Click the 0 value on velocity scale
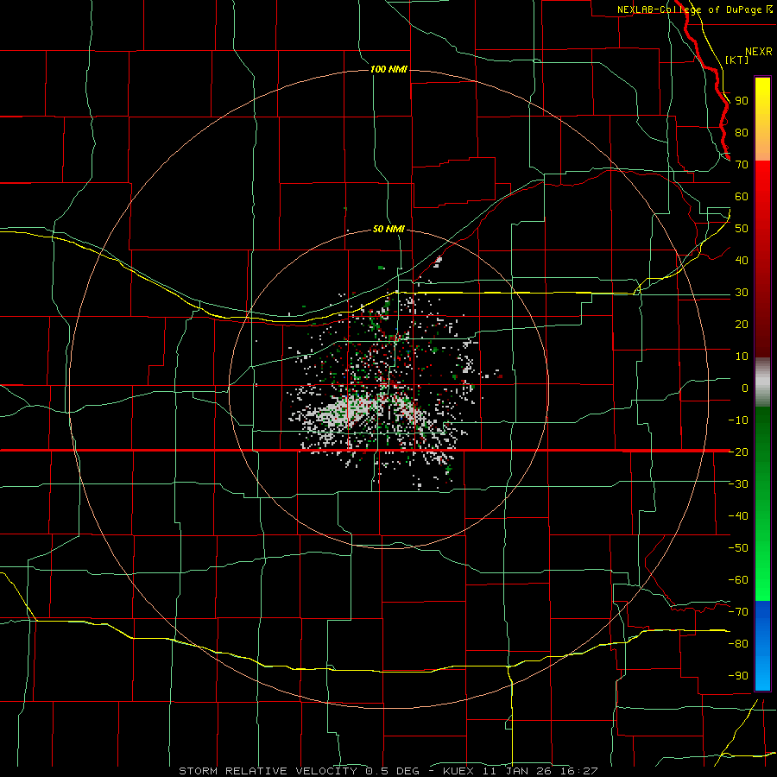Viewport: 777px width, 777px height. pos(745,388)
